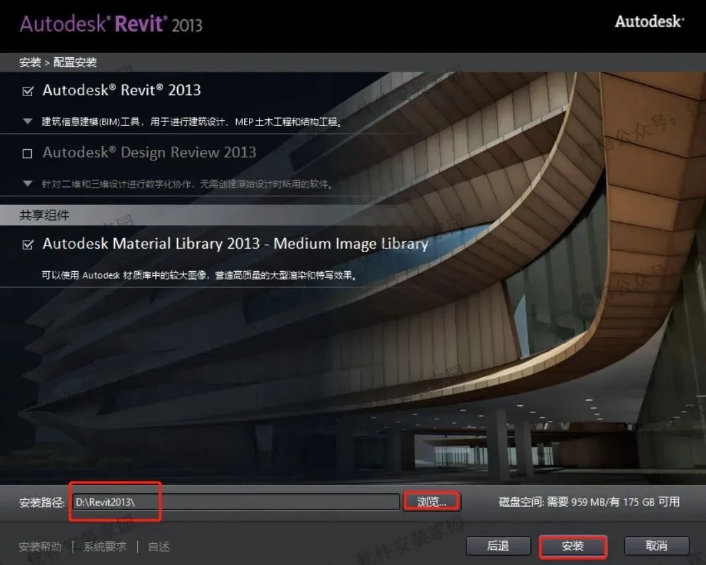This screenshot has width=706, height=565.
Task: Click the Autodesk Design Review 2013 title
Action: [149, 153]
